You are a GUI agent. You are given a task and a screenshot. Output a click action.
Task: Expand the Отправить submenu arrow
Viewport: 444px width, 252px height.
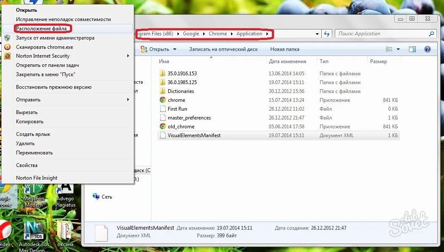pos(128,99)
